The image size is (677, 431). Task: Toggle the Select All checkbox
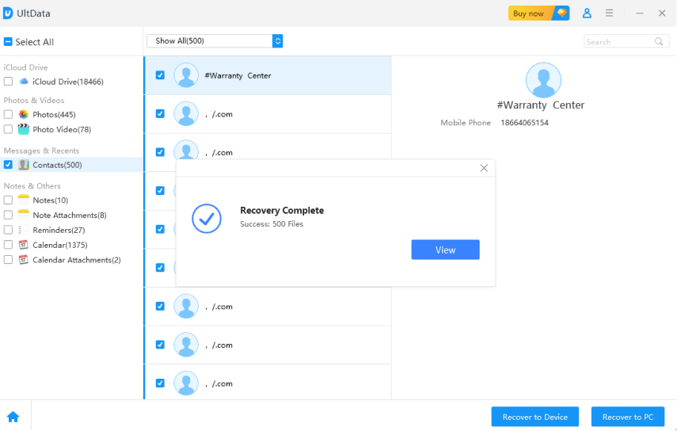pyautogui.click(x=8, y=42)
